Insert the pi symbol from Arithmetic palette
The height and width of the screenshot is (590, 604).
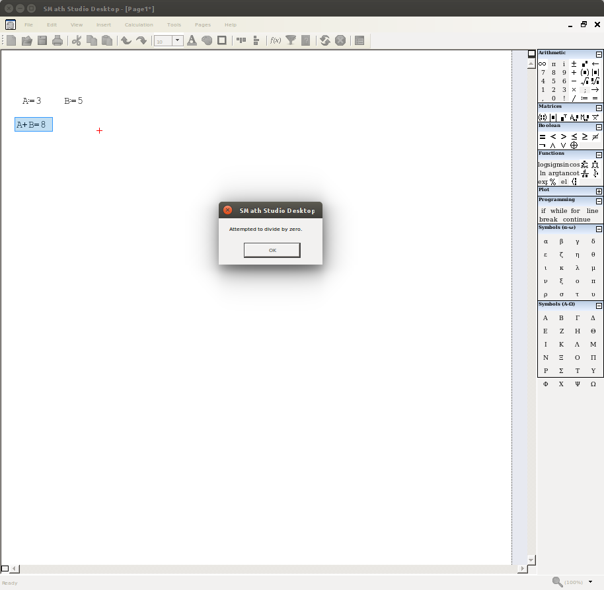click(x=554, y=63)
